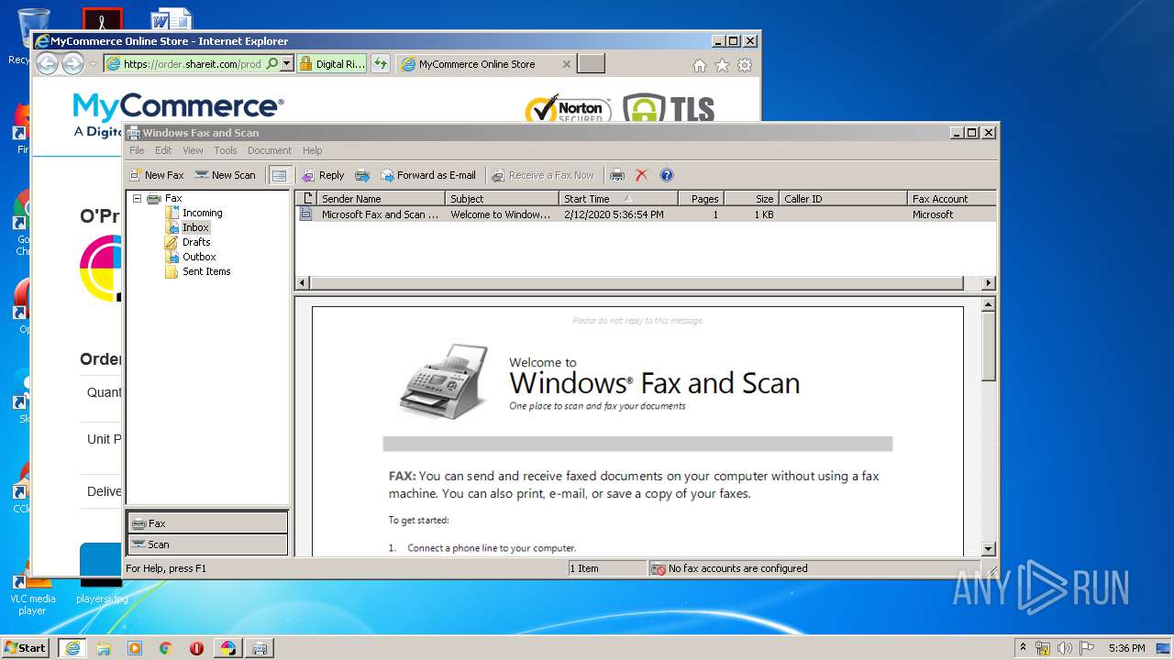Screen dimensions: 1174x660
Task: Sort by Caller ID column
Action: click(x=843, y=198)
